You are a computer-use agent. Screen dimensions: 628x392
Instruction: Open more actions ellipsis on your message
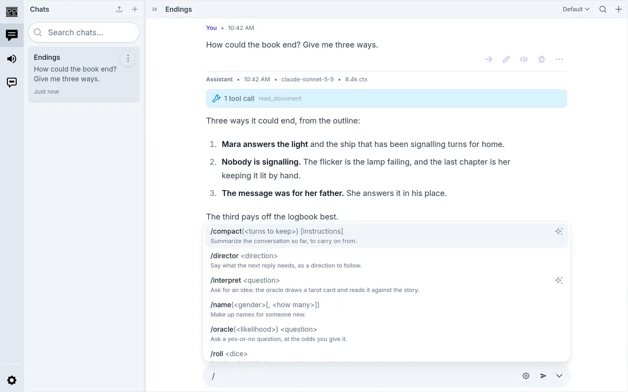pyautogui.click(x=559, y=59)
